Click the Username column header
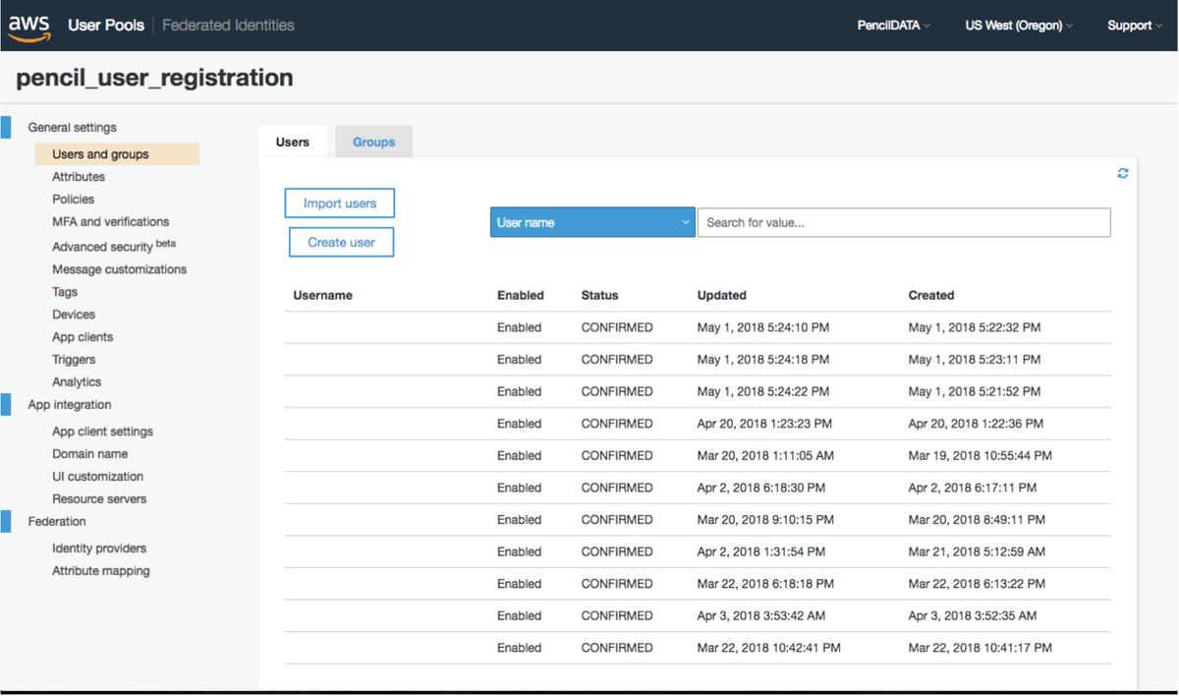The width and height of the screenshot is (1179, 696). pyautogui.click(x=322, y=295)
